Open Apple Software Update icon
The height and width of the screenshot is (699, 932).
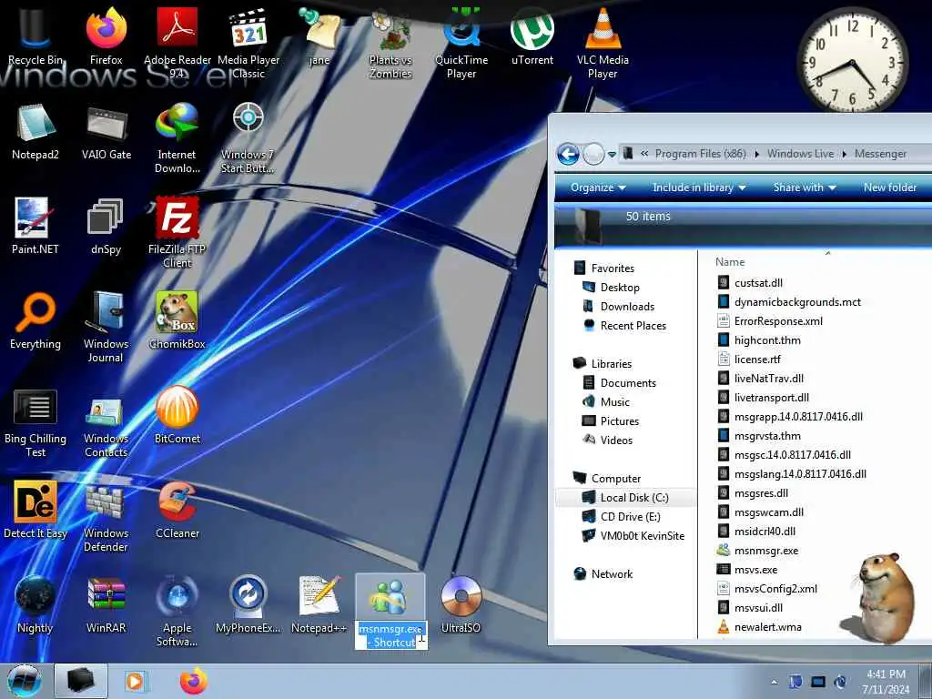tap(177, 611)
